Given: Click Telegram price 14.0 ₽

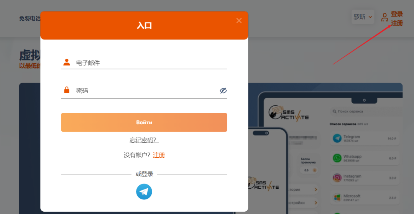Looking at the screenshot, I should pyautogui.click(x=392, y=138).
